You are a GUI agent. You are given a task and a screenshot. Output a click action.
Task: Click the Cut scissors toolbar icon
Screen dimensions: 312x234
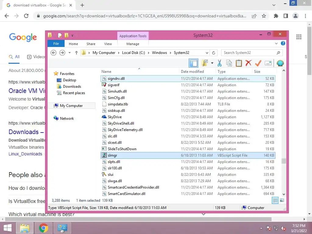pos(219,63)
